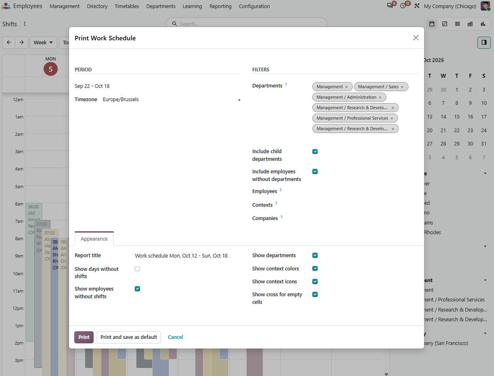494x376 pixels.
Task: Click the search magnifier icon
Action: pyautogui.click(x=174, y=24)
